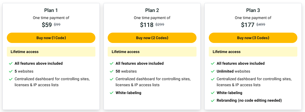
Task: Click Plan 1 All features included checkmark
Action: click(x=11, y=63)
